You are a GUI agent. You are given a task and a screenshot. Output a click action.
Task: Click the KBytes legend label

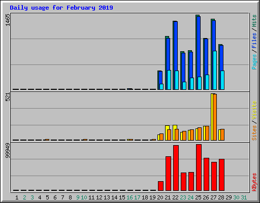254,182
